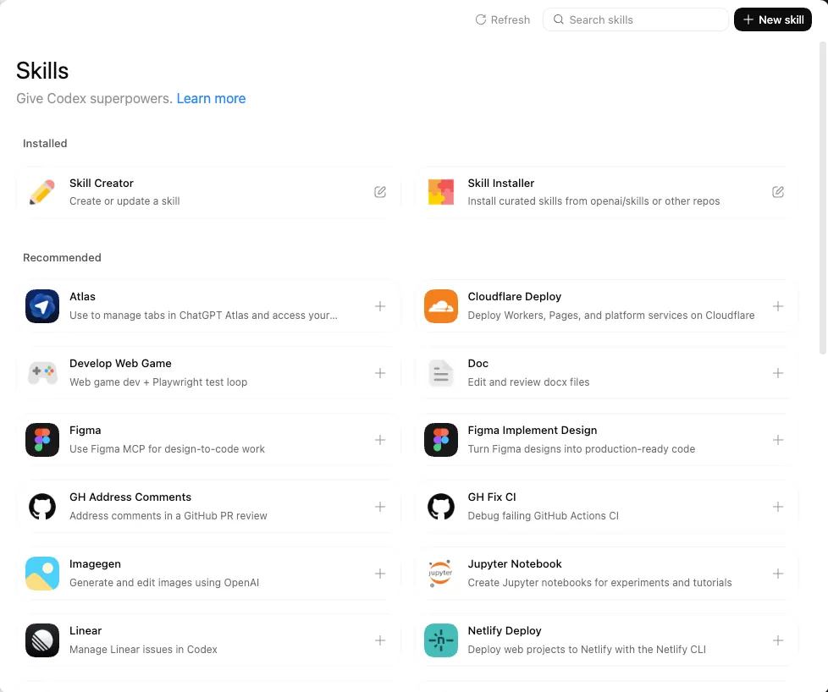
Task: Install the Figma Implement Design skill
Action: click(x=778, y=440)
